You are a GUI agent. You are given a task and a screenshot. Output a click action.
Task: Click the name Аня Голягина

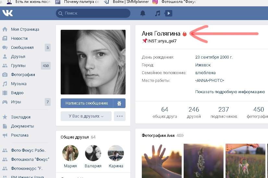click(161, 34)
